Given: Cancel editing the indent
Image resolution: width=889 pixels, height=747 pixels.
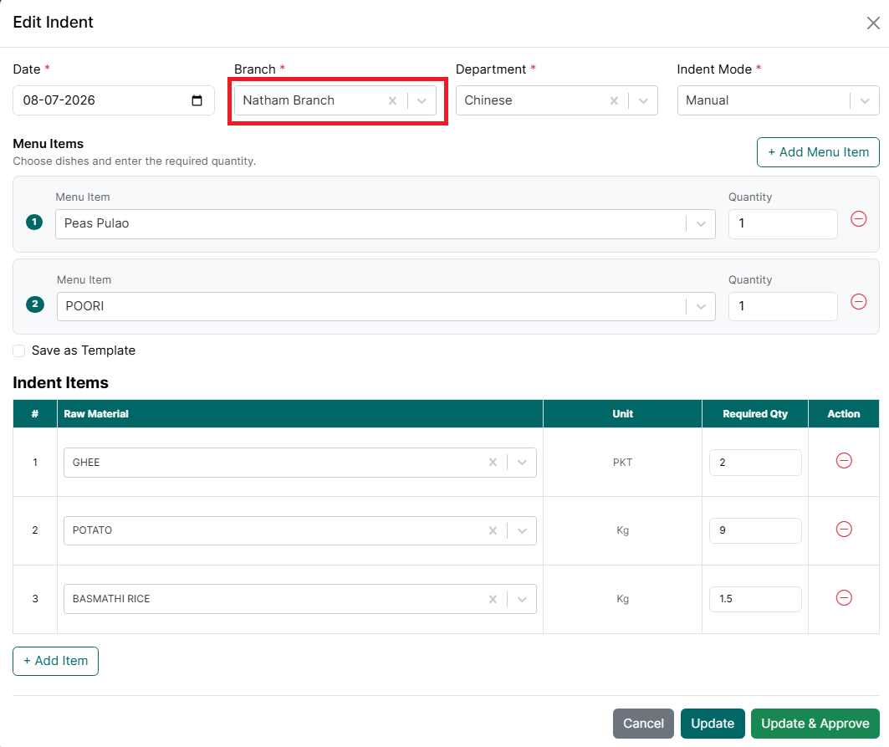Looking at the screenshot, I should coord(643,724).
